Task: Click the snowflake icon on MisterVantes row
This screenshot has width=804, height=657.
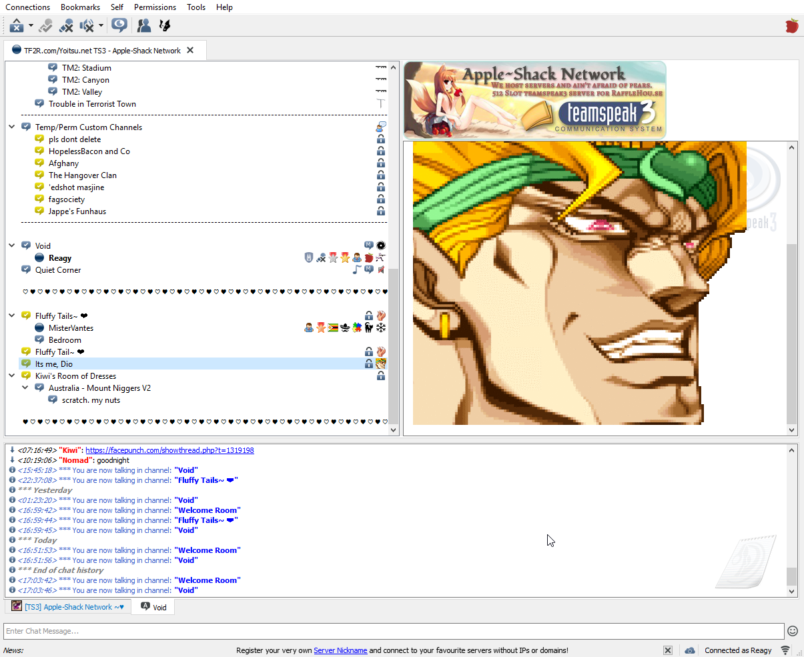Action: tap(381, 327)
